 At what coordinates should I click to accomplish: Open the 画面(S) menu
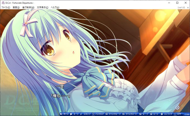[16, 8]
